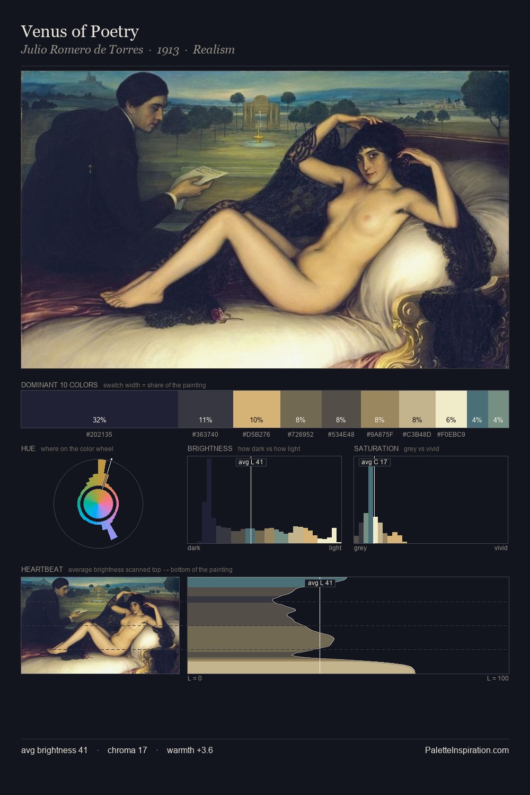Click the avg C 17 saturation label
This screenshot has height=795, width=530.
click(x=374, y=462)
